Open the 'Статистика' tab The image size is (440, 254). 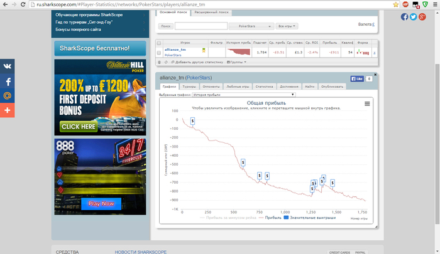(x=265, y=87)
